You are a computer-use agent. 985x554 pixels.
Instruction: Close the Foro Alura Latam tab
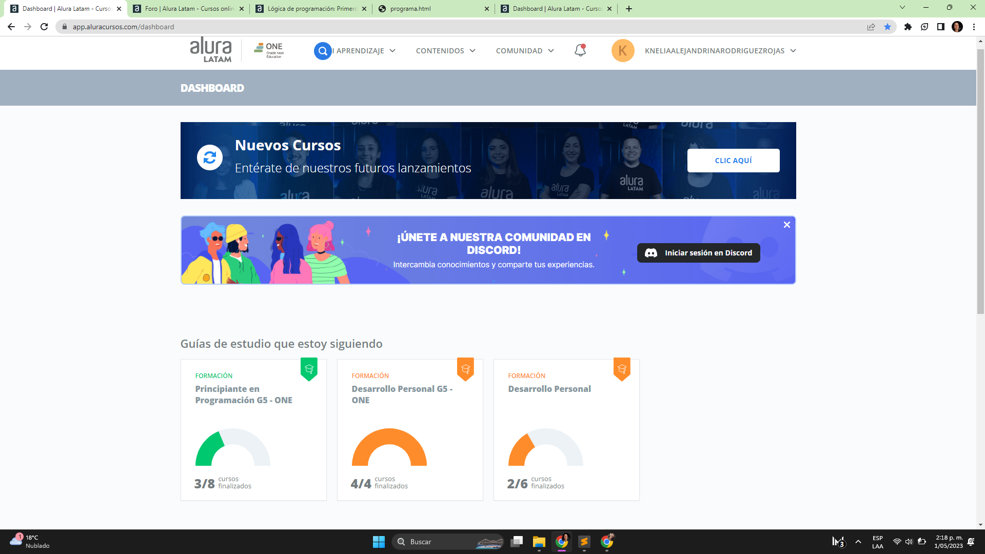click(242, 9)
